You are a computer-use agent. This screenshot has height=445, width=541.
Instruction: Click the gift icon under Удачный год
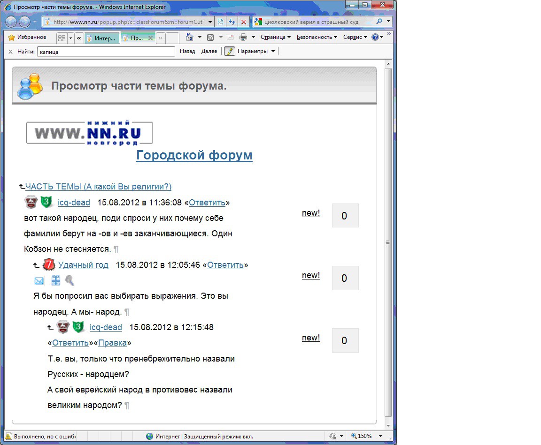pyautogui.click(x=55, y=280)
